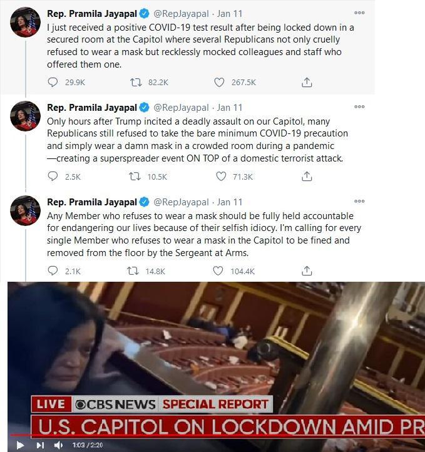This screenshot has height=452, width=425.
Task: Reply to the superspreader event tweet
Action: pyautogui.click(x=53, y=176)
